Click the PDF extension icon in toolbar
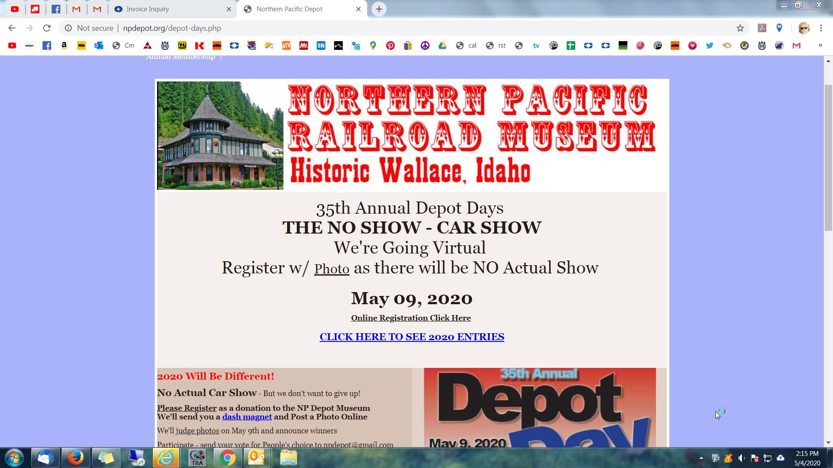Viewport: 833px width, 468px height. point(762,28)
